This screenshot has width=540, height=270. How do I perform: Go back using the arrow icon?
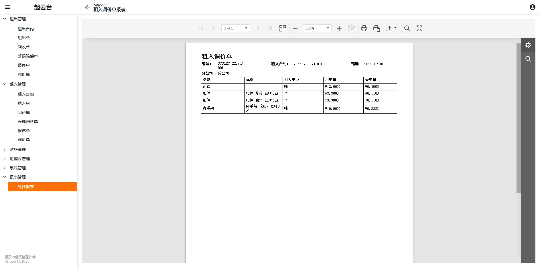[x=88, y=7]
